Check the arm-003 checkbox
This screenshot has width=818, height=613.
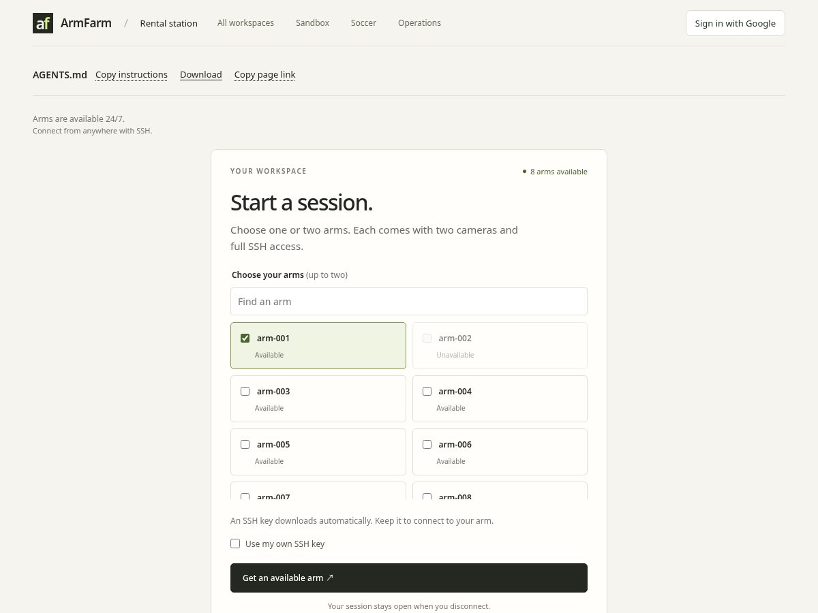(245, 391)
